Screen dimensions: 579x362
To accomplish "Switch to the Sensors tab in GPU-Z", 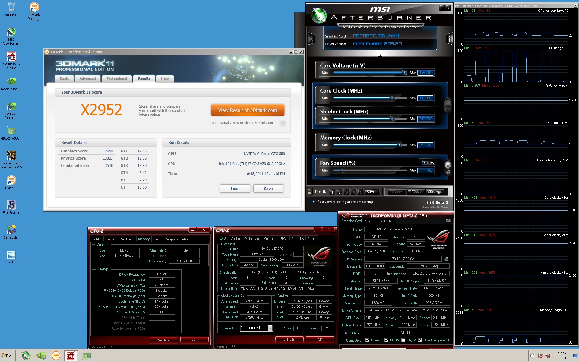I will tap(371, 221).
